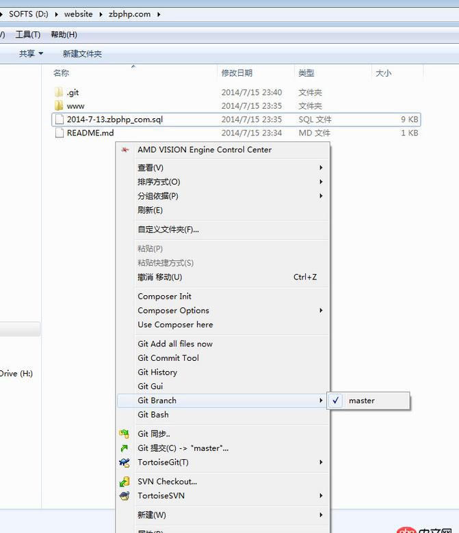
Task: Expand the TortoiseGit(T) submenu arrow
Action: point(321,463)
